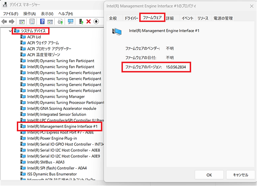Select Intel(R) Dynamic Tuning Processor Participant
The width and height of the screenshot is (257, 186).
[65, 102]
